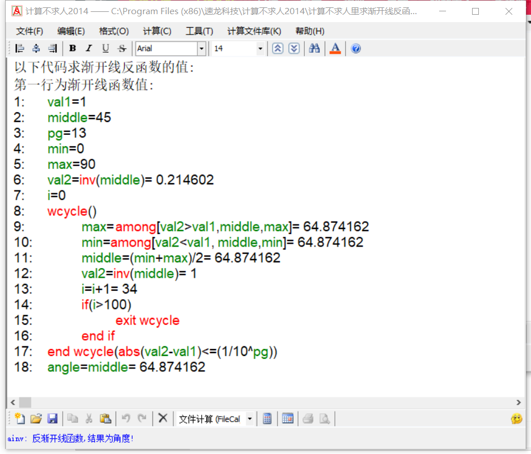The height and width of the screenshot is (454, 531).
Task: Click the horizontal scrollbar right arrow
Action: 519,402
